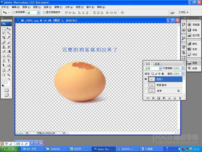The width and height of the screenshot is (202, 152).
Task: Swap foreground and background colors
Action: pyautogui.click(x=9, y=79)
